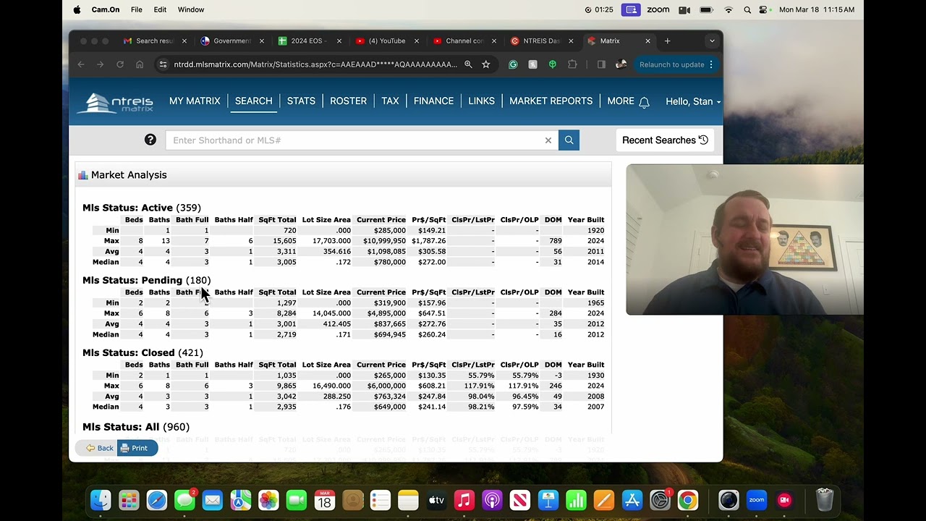Open a new browser tab with plus
Screen dimensions: 926x521
[668, 41]
